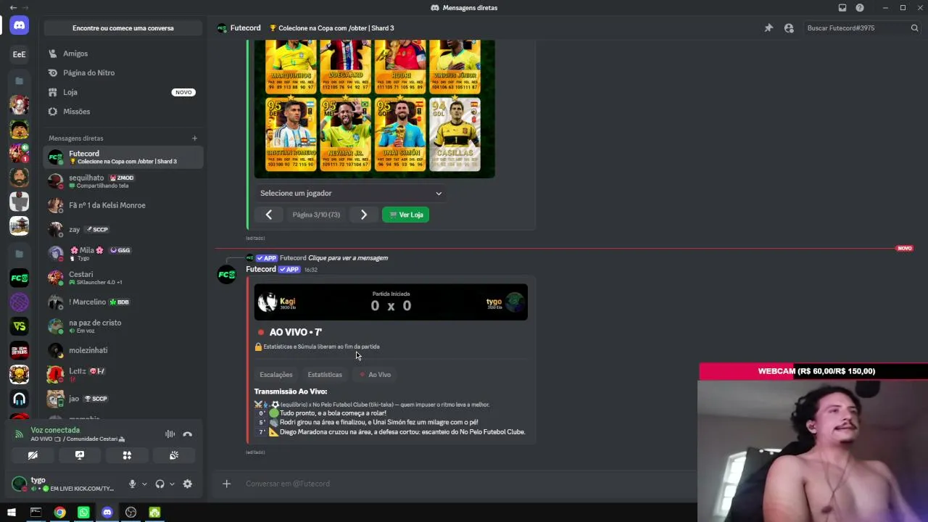Open the Windows Start menu
The width and height of the screenshot is (928, 522).
[12, 513]
